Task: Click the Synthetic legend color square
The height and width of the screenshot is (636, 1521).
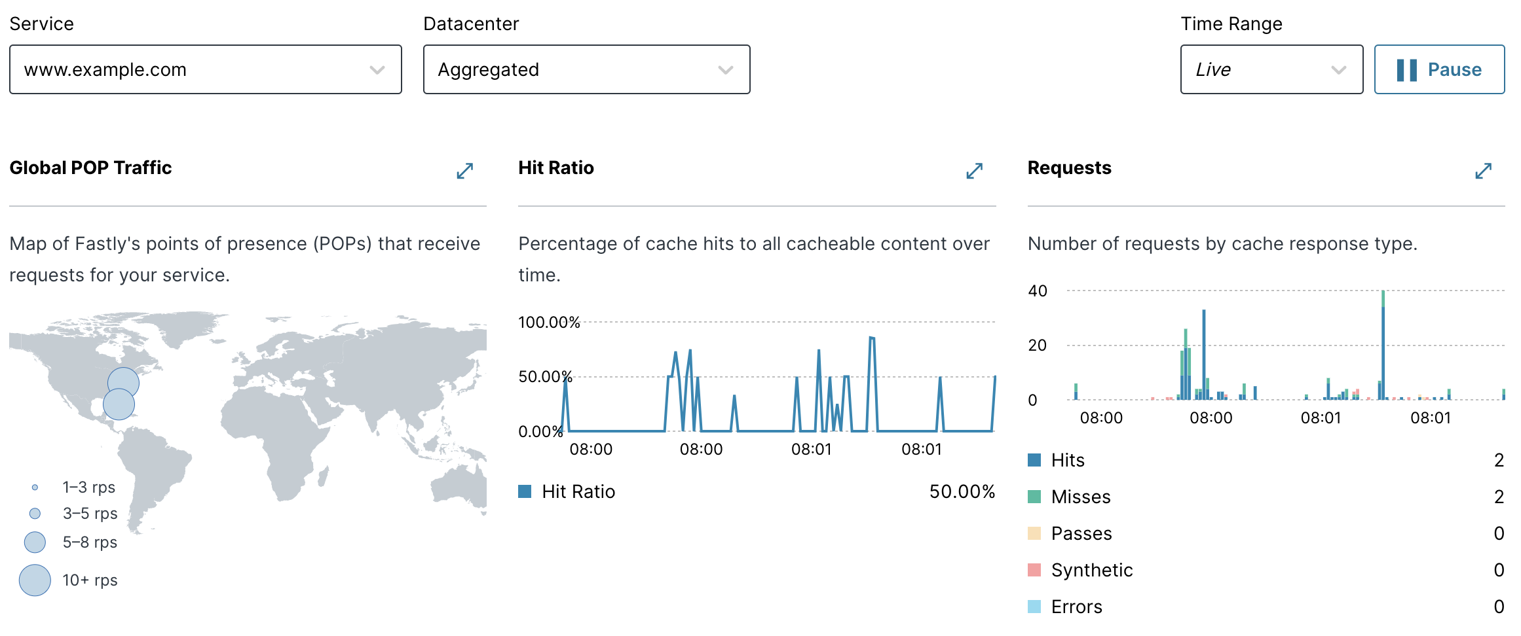Action: [x=1035, y=570]
